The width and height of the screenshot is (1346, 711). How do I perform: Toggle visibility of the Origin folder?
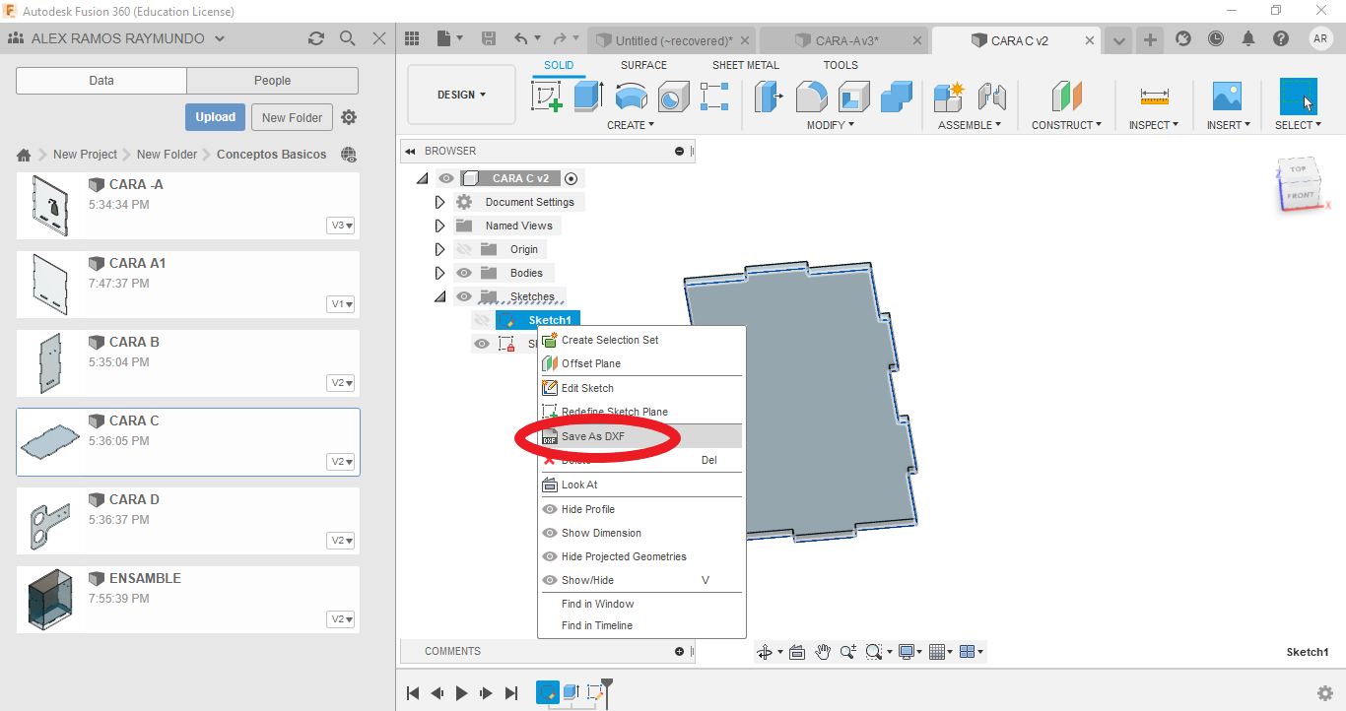tap(464, 249)
